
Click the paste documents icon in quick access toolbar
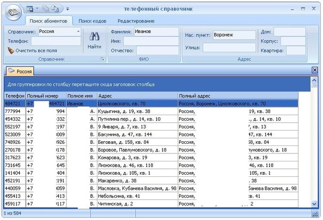coord(55,9)
